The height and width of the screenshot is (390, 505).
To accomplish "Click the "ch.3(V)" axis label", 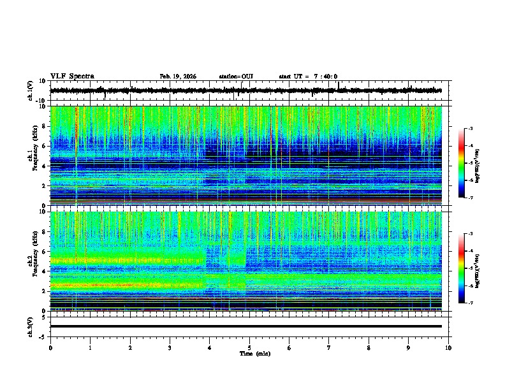I will click(x=31, y=327).
